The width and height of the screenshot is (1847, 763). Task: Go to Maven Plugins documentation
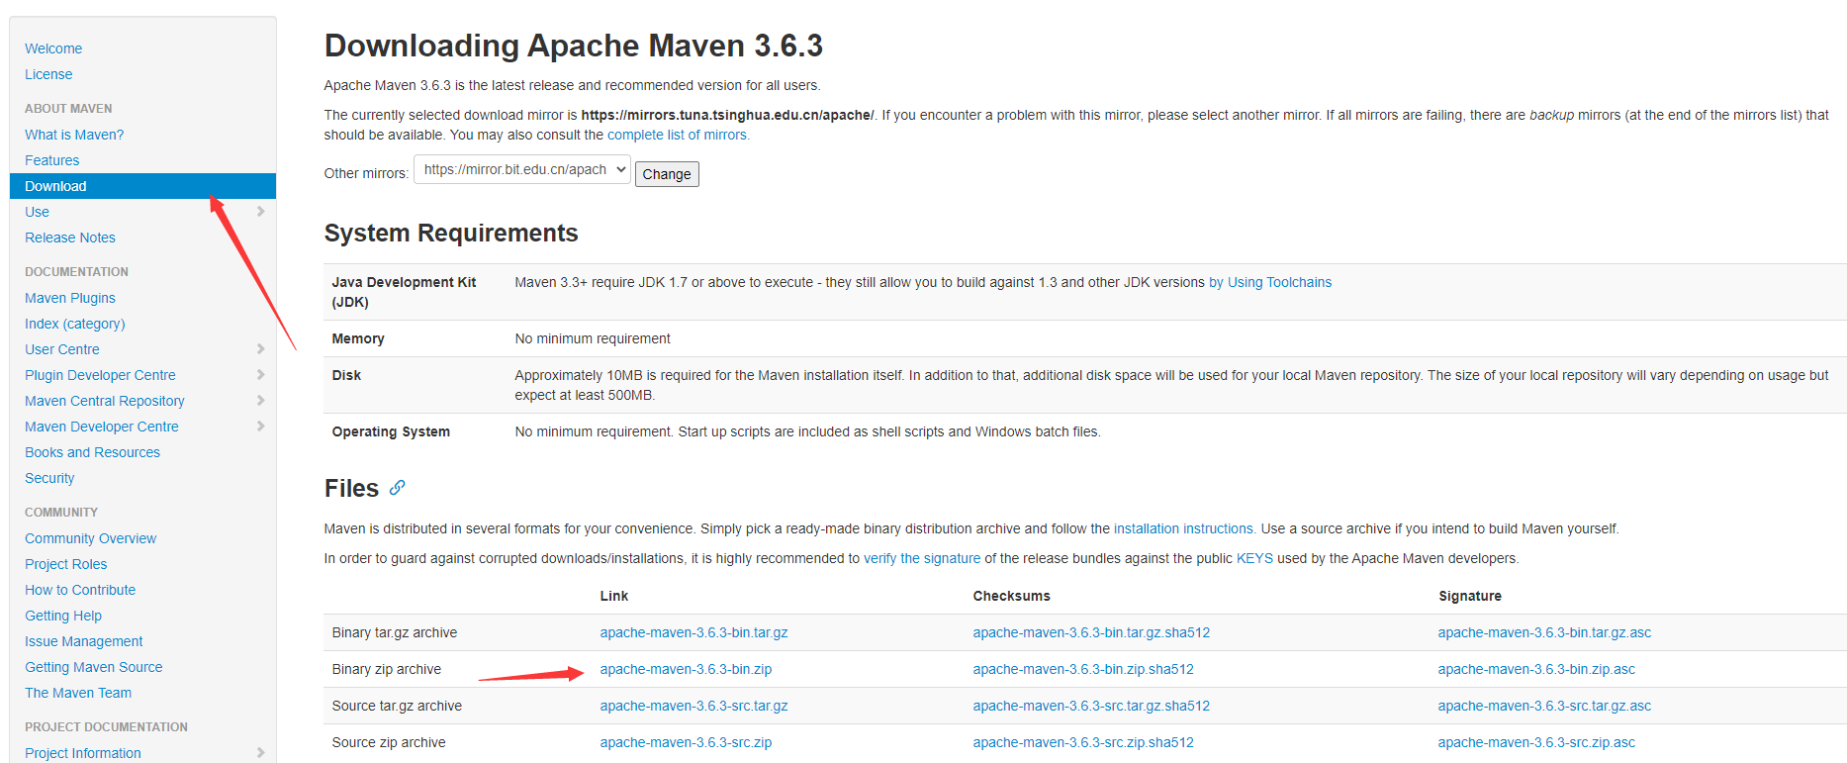pyautogui.click(x=70, y=298)
